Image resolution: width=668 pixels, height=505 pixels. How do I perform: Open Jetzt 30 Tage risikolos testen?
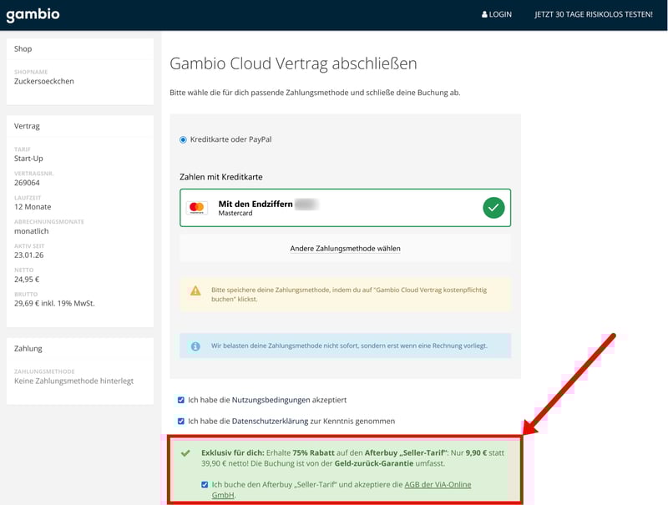click(x=594, y=15)
